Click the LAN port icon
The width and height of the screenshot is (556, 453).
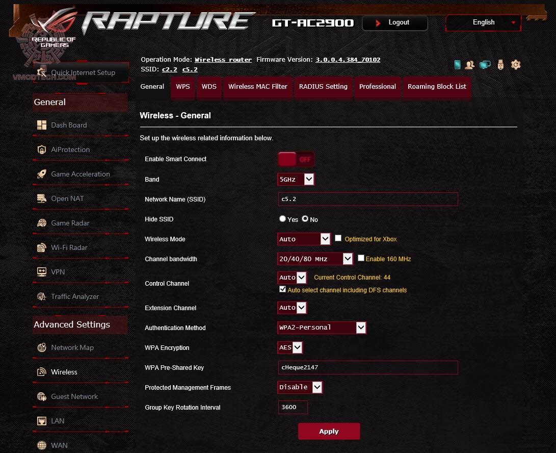(x=42, y=421)
